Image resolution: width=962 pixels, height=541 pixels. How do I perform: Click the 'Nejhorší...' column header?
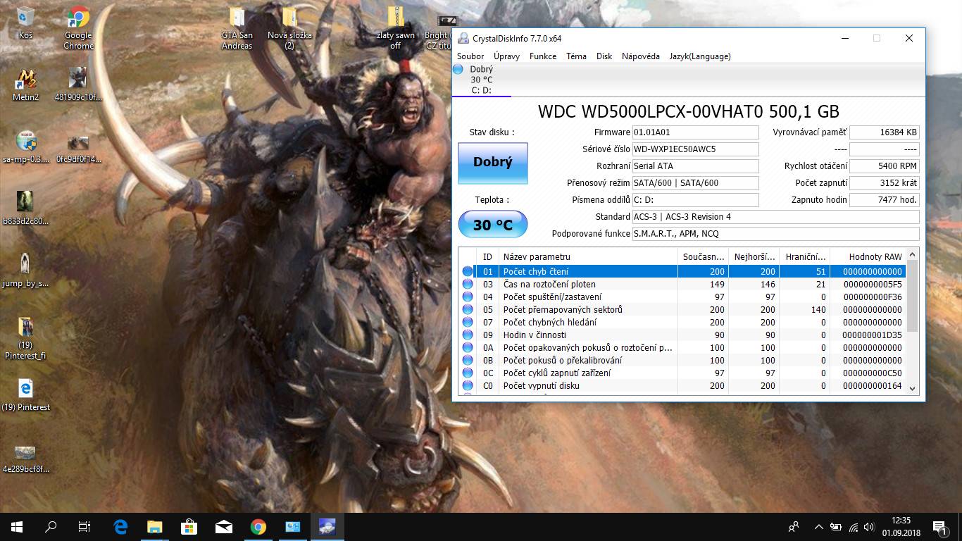coord(754,256)
